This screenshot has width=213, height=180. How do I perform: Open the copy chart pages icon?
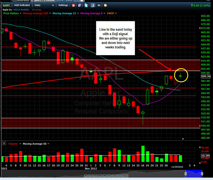pos(80,5)
